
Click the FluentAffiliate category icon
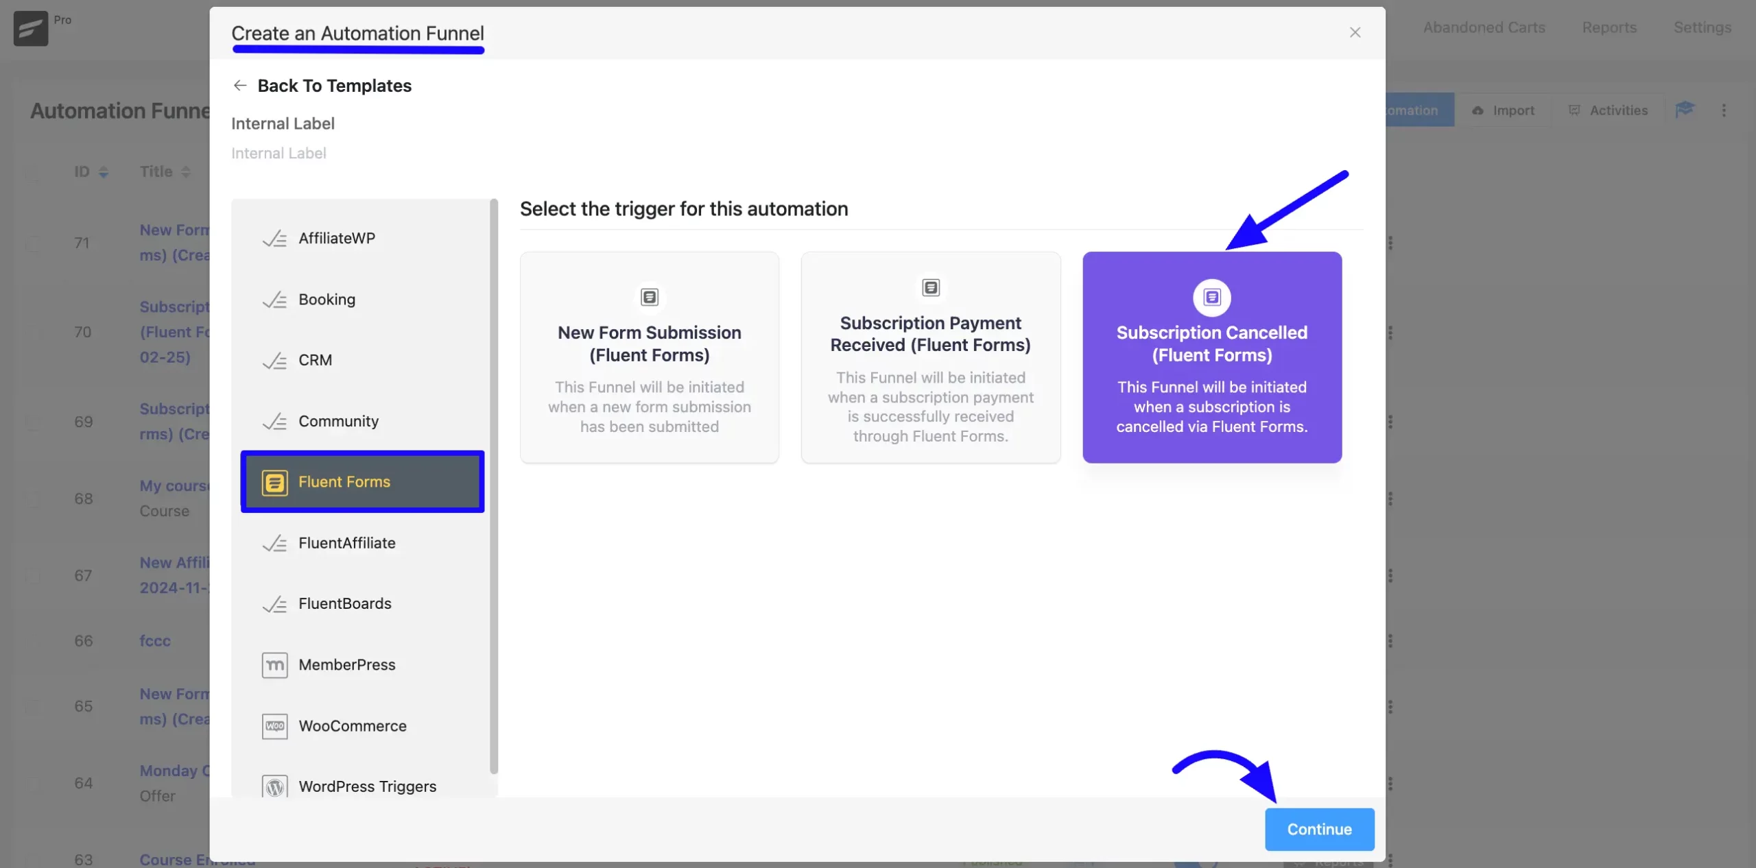tap(274, 543)
